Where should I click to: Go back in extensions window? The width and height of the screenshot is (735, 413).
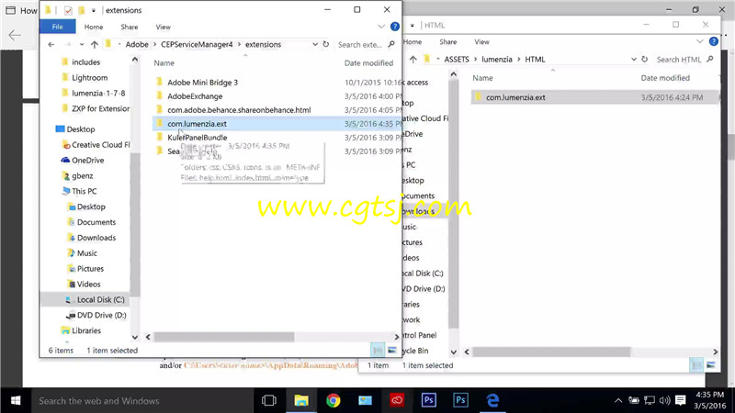tap(51, 44)
